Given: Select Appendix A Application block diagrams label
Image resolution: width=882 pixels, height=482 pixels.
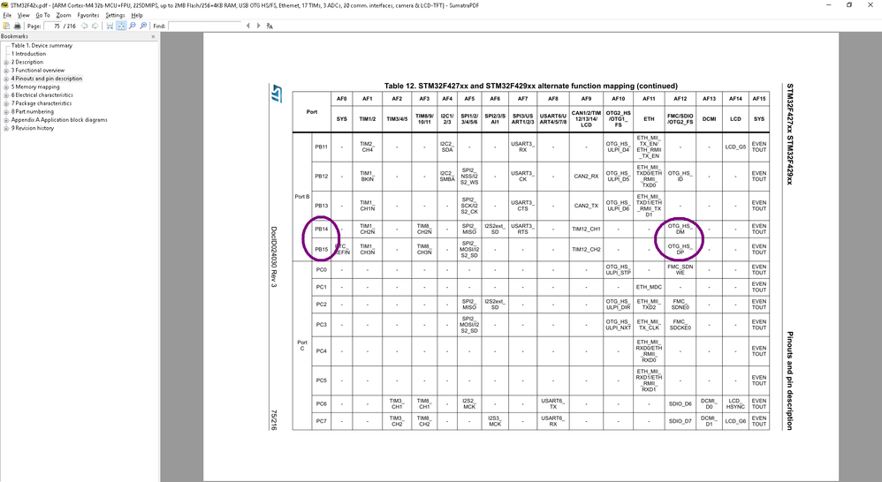Looking at the screenshot, I should pyautogui.click(x=59, y=120).
